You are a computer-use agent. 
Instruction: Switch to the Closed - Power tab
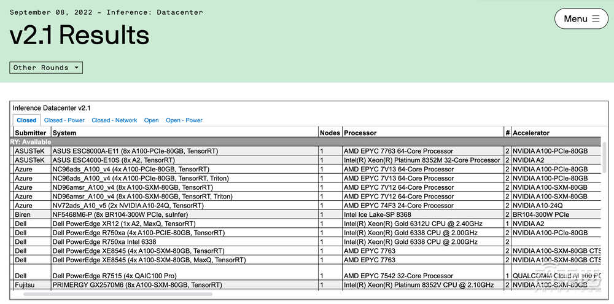click(x=64, y=120)
